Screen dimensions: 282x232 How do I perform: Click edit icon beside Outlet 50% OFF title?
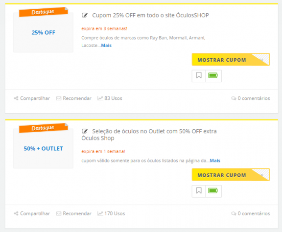pos(85,131)
